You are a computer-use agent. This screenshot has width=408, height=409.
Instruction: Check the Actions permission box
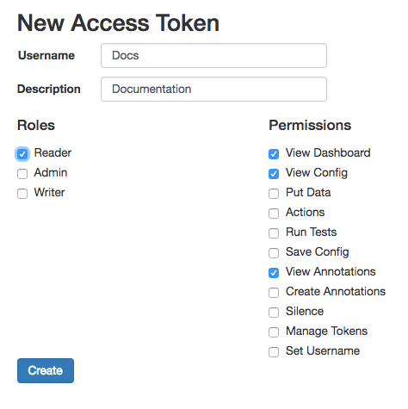coord(274,214)
